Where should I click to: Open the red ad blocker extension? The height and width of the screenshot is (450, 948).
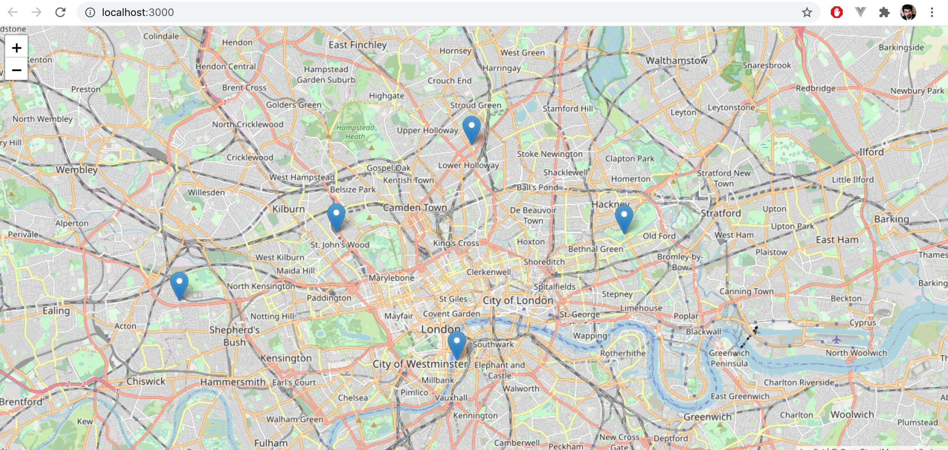[836, 12]
